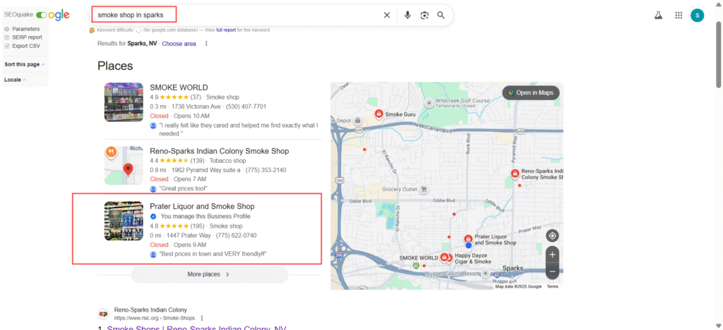
Task: Open the account avatar menu
Action: (697, 15)
